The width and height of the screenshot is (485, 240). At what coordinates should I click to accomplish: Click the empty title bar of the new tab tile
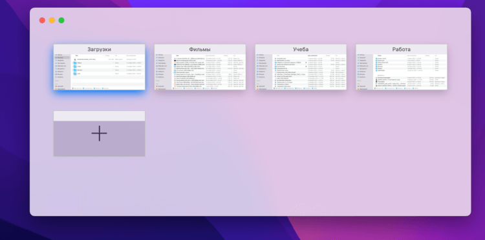click(99, 116)
